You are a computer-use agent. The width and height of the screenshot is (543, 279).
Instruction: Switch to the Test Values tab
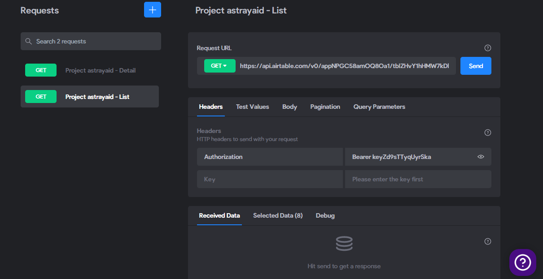click(x=253, y=107)
